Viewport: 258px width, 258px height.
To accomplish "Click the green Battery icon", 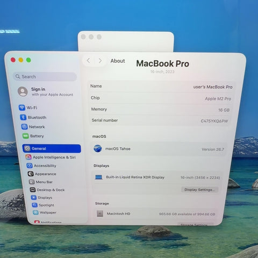I will pyautogui.click(x=26, y=136).
